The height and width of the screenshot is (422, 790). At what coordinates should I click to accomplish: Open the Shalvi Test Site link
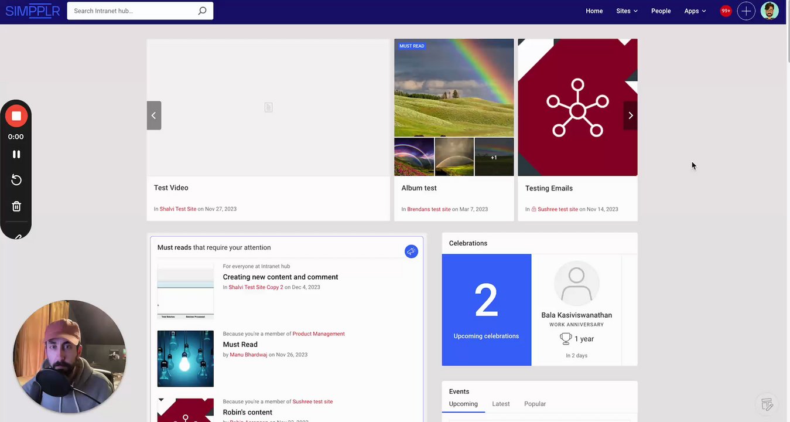click(x=178, y=209)
